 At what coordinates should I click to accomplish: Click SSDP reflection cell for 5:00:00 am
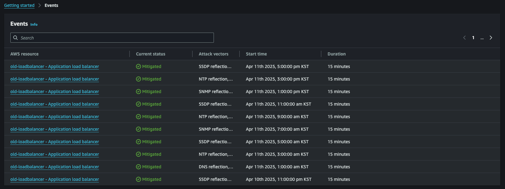[x=215, y=142]
